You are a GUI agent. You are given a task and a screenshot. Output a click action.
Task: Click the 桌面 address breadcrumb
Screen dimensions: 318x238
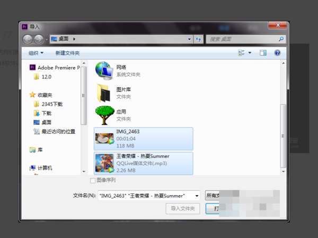(x=64, y=39)
